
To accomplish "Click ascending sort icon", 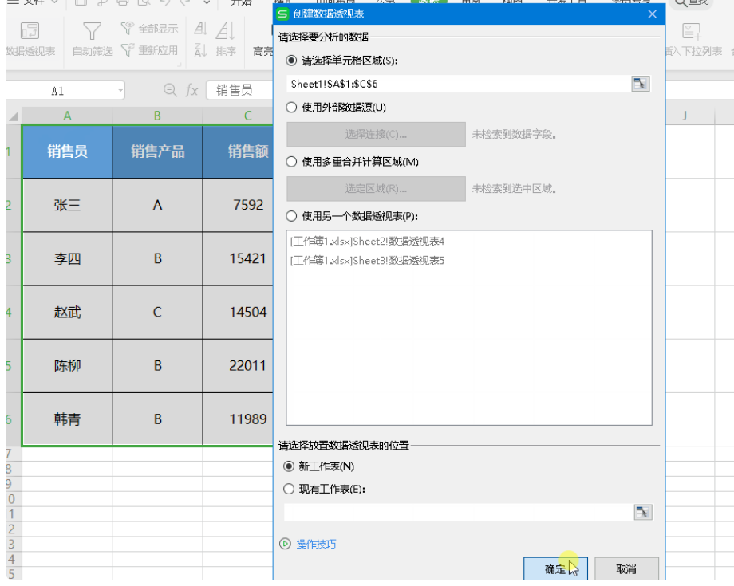I will click(x=200, y=28).
